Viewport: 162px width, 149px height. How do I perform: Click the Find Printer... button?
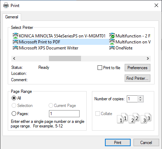click(x=137, y=78)
